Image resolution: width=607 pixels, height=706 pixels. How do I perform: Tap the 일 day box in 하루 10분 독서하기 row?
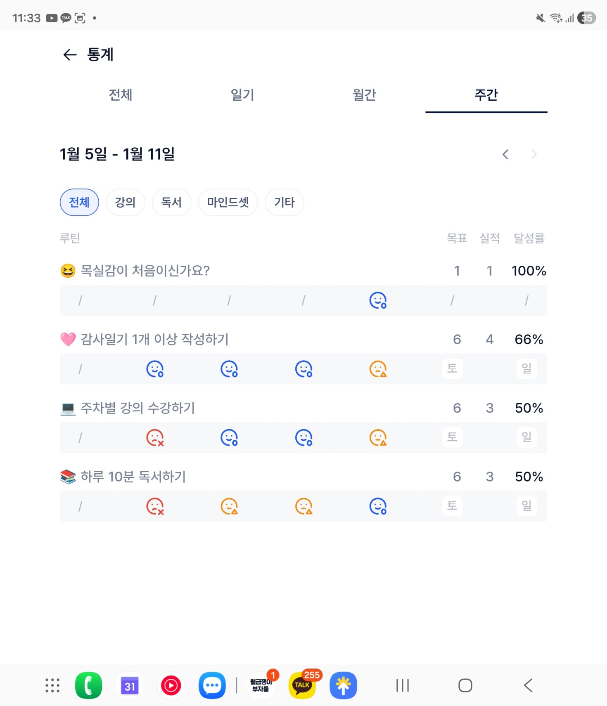click(526, 505)
